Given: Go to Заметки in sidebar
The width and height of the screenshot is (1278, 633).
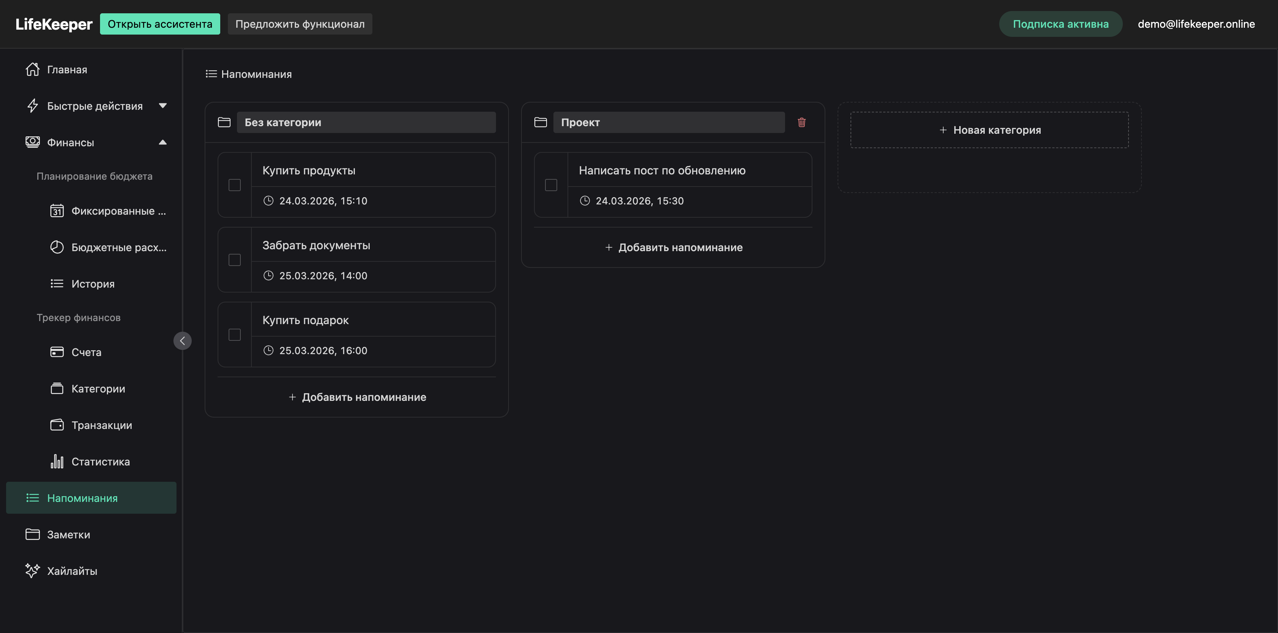Looking at the screenshot, I should click(68, 534).
